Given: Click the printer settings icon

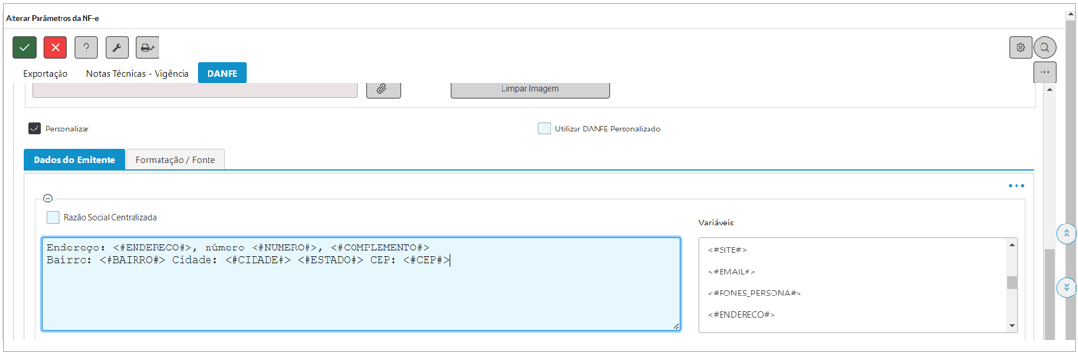Looking at the screenshot, I should (x=148, y=47).
